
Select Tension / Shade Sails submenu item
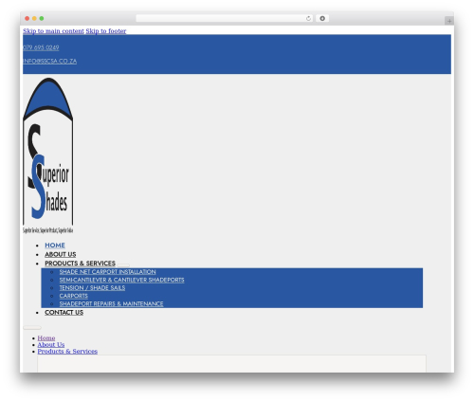pyautogui.click(x=92, y=288)
